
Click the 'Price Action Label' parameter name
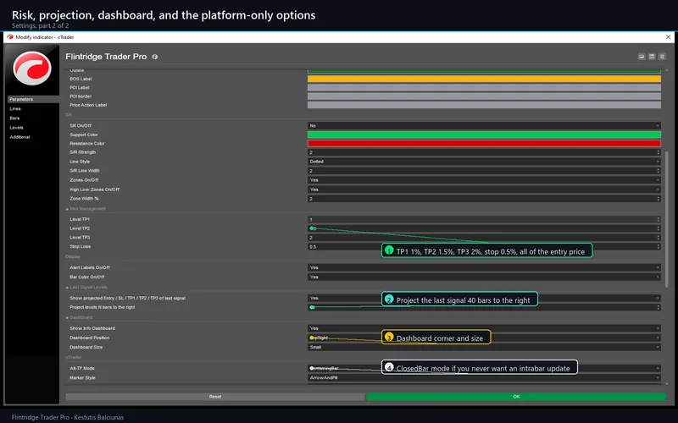(x=88, y=105)
